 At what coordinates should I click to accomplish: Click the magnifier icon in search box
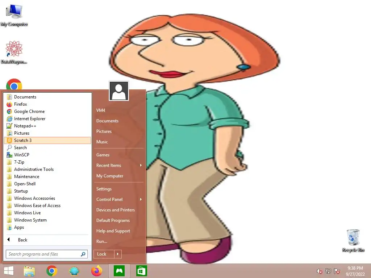pyautogui.click(x=83, y=254)
